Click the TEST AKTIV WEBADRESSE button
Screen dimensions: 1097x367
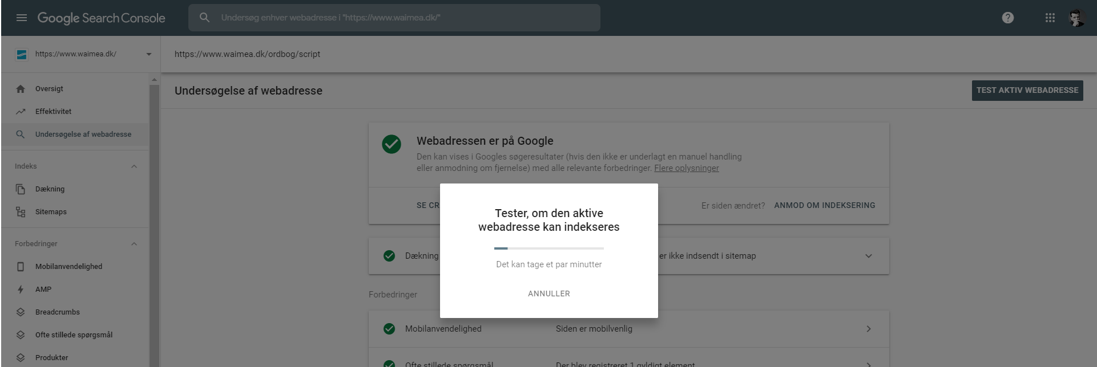coord(1027,90)
